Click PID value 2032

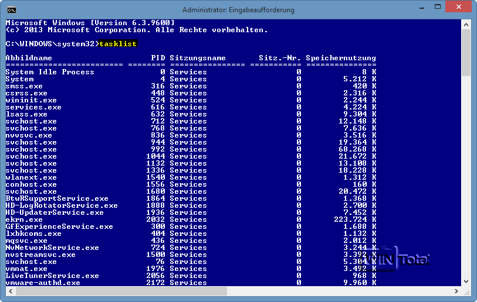pyautogui.click(x=155, y=219)
